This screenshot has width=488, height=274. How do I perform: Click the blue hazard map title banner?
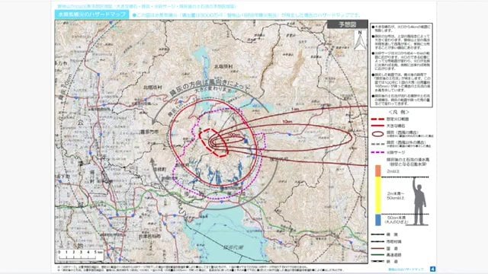point(91,14)
